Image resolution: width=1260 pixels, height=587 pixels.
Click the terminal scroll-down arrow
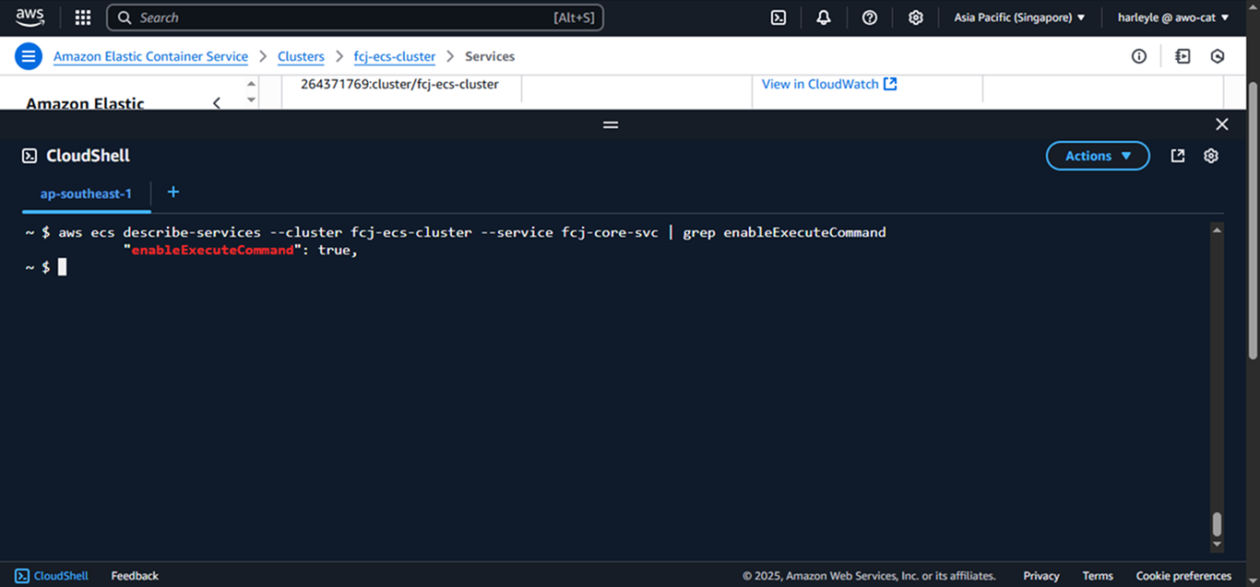(1217, 545)
